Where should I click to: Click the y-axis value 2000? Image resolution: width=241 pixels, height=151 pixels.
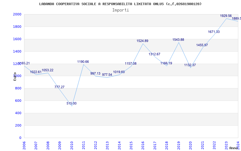pos(17,14)
